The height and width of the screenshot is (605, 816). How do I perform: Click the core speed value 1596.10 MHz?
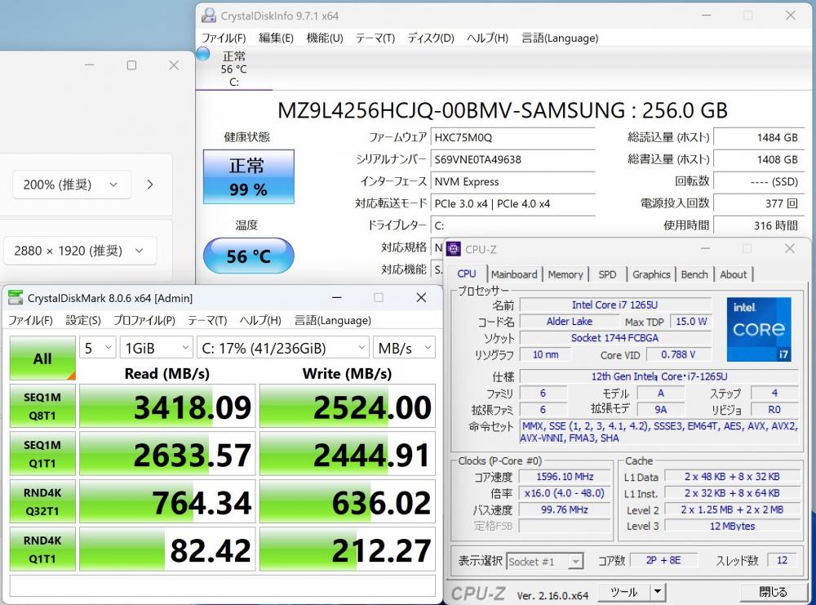click(565, 476)
